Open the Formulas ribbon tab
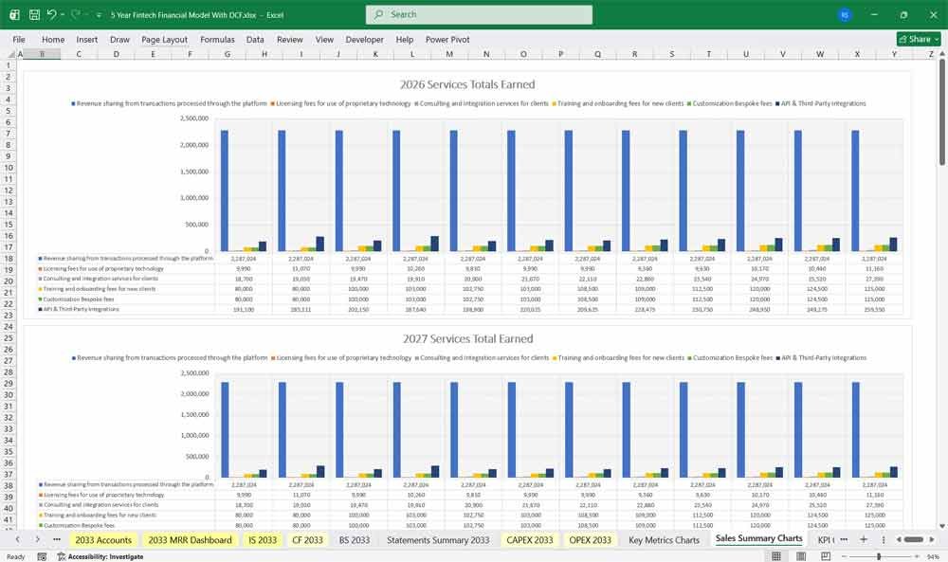948x562 pixels. (x=217, y=39)
